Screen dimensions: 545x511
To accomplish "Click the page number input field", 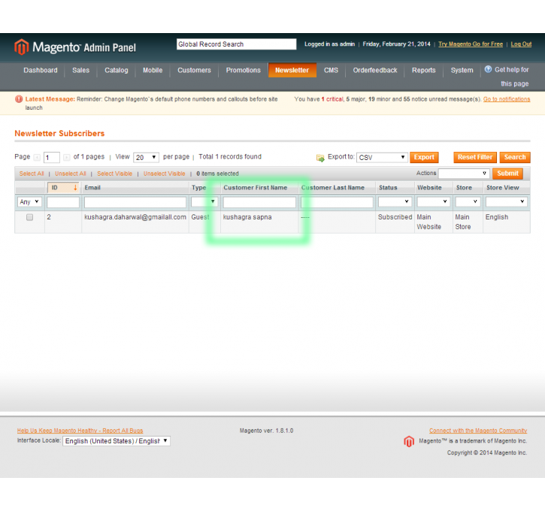I will [52, 157].
